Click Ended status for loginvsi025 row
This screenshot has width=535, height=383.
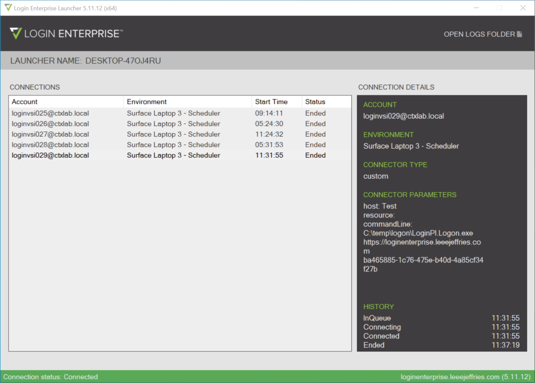315,113
